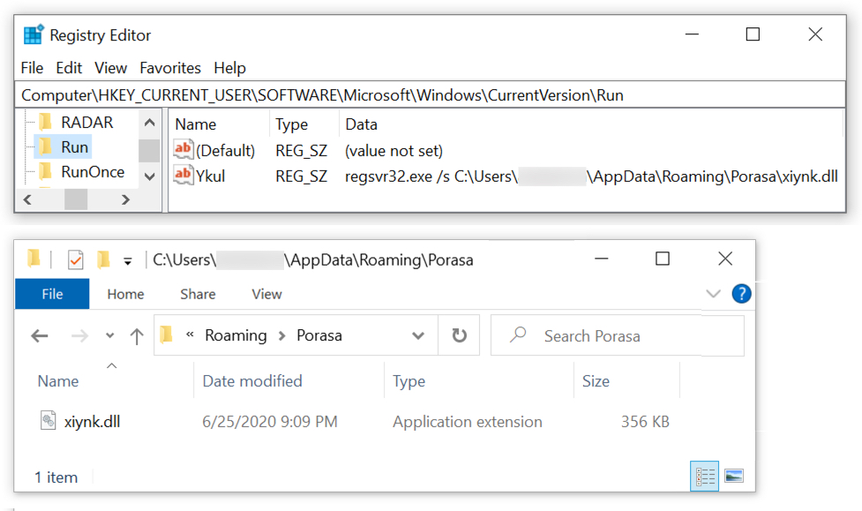Click the blue Help question mark icon
Screen dimensions: 862x511
pos(742,294)
